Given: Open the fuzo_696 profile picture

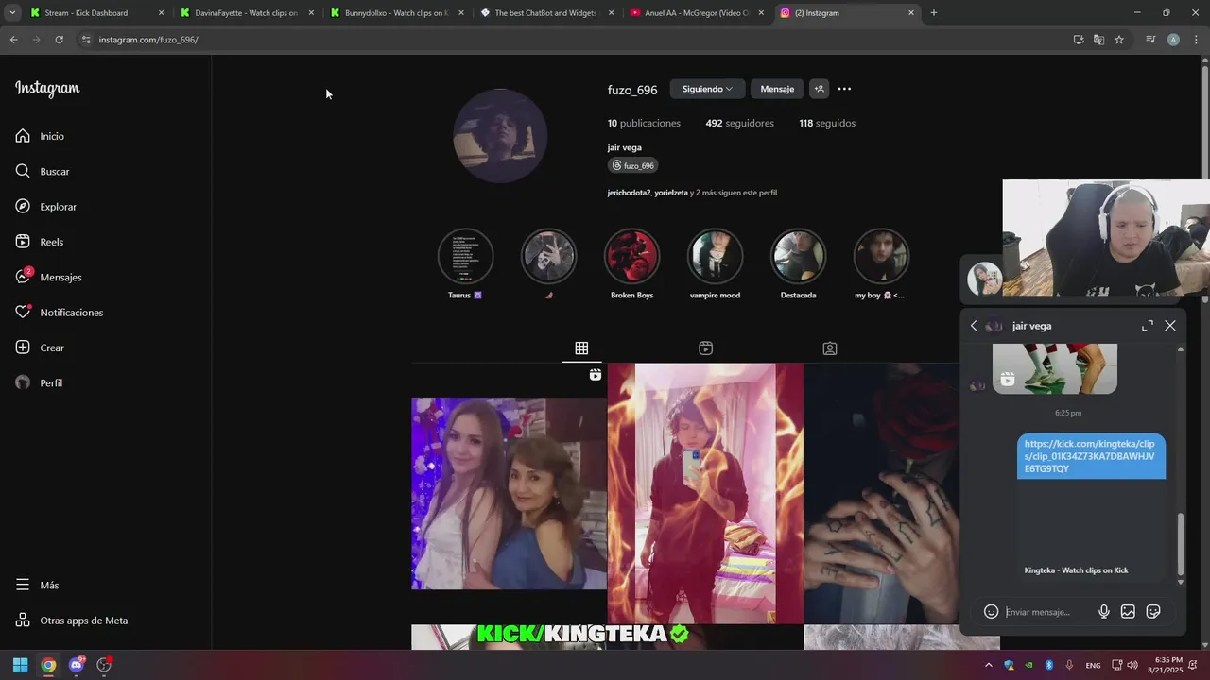Looking at the screenshot, I should click(500, 136).
